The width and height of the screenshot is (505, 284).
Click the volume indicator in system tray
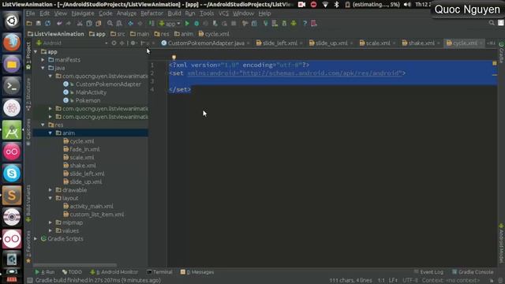[x=407, y=5]
